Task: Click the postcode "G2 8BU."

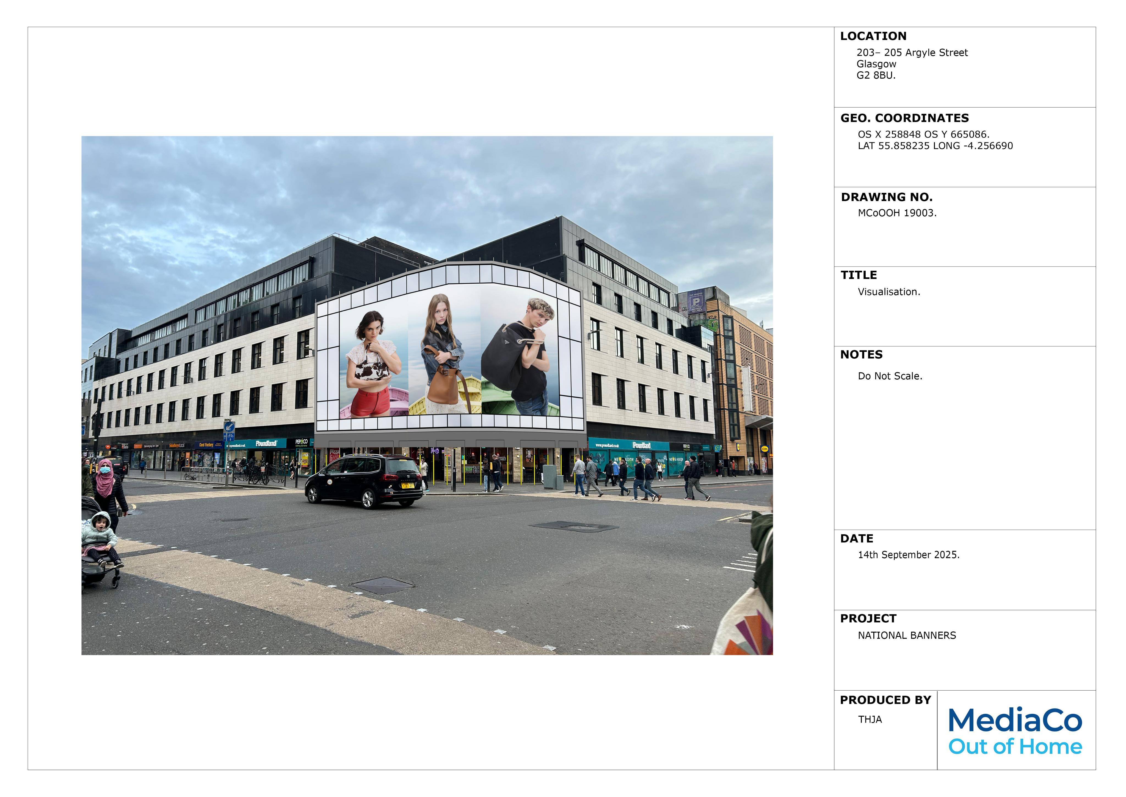Action: tap(876, 75)
